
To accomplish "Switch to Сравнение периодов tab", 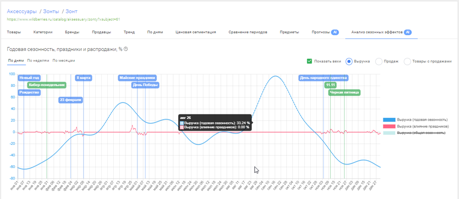I will tap(248, 32).
